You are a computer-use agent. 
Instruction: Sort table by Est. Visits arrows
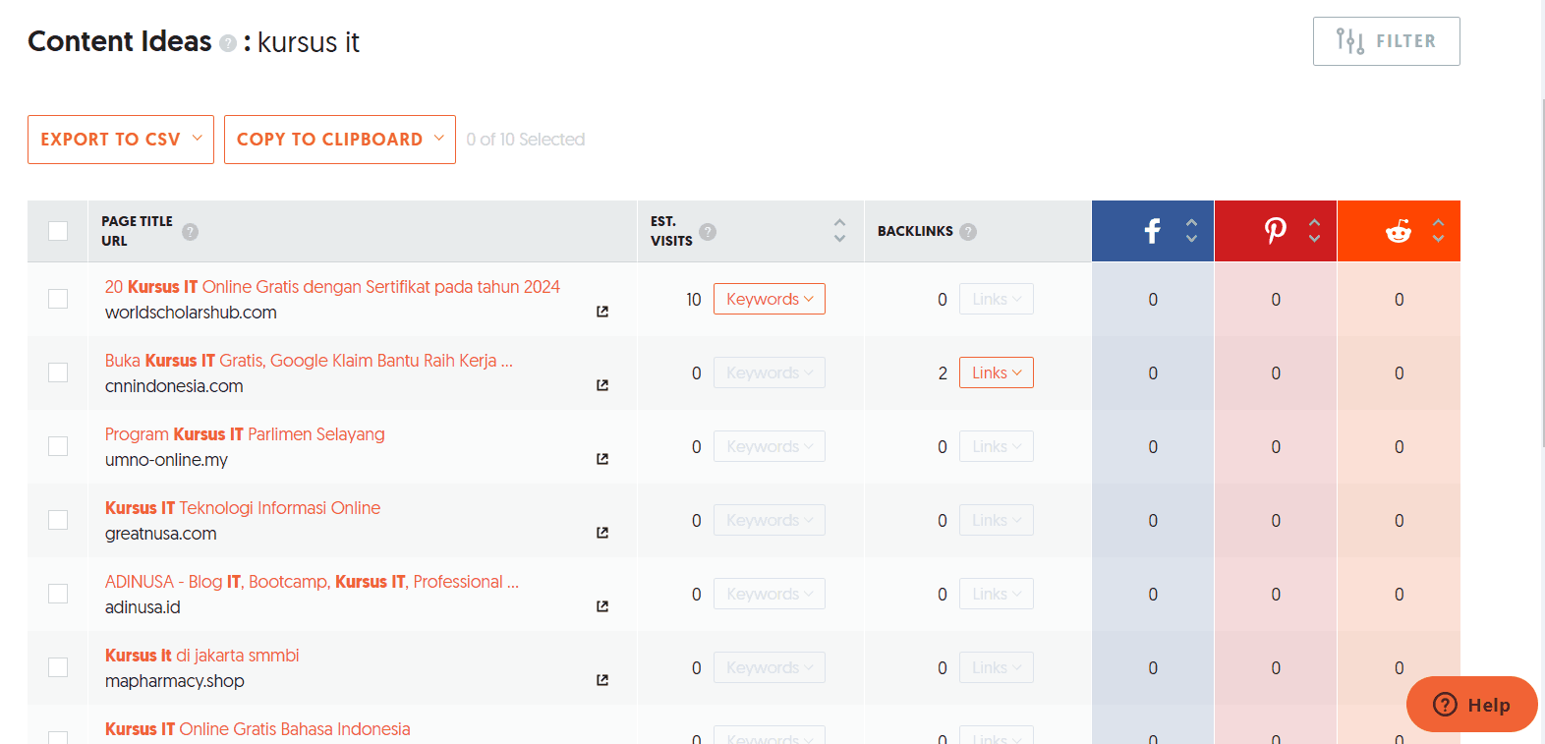839,231
